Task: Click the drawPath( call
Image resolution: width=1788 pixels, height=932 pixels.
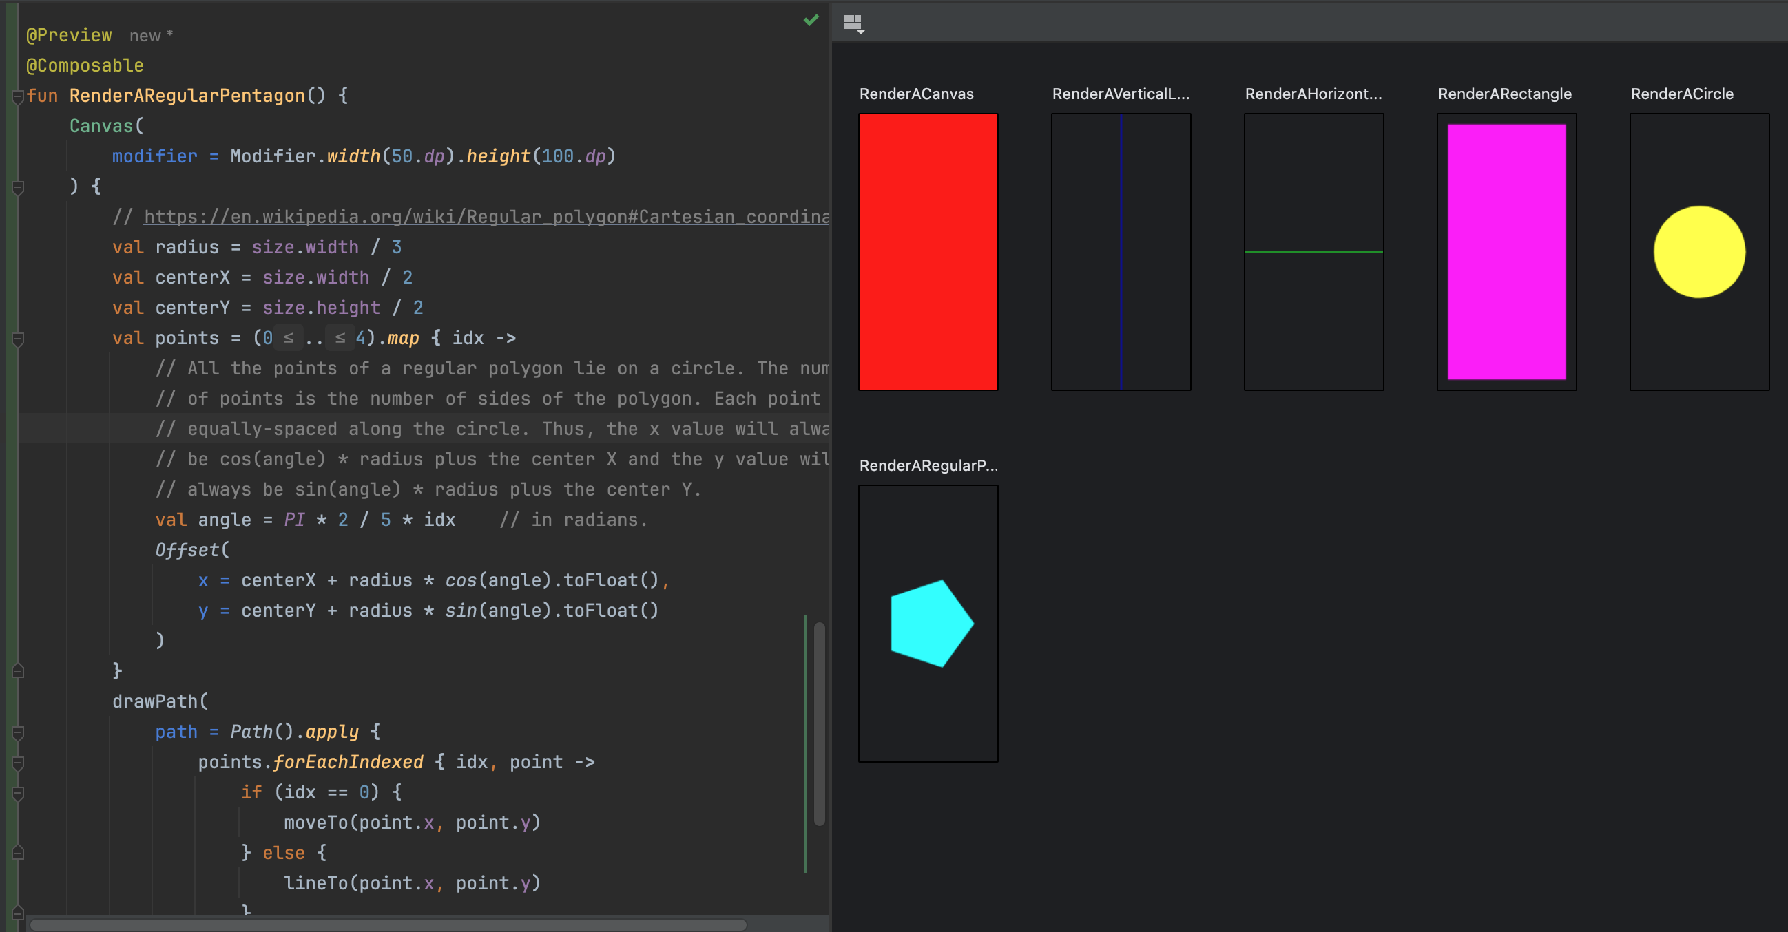Action: [x=160, y=702]
